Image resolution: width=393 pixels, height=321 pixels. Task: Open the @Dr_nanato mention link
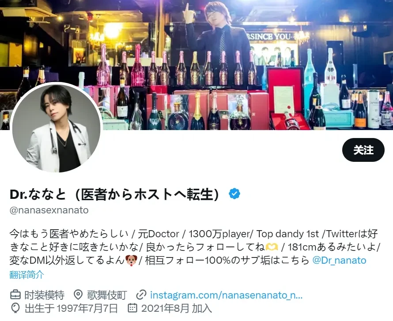pyautogui.click(x=340, y=261)
